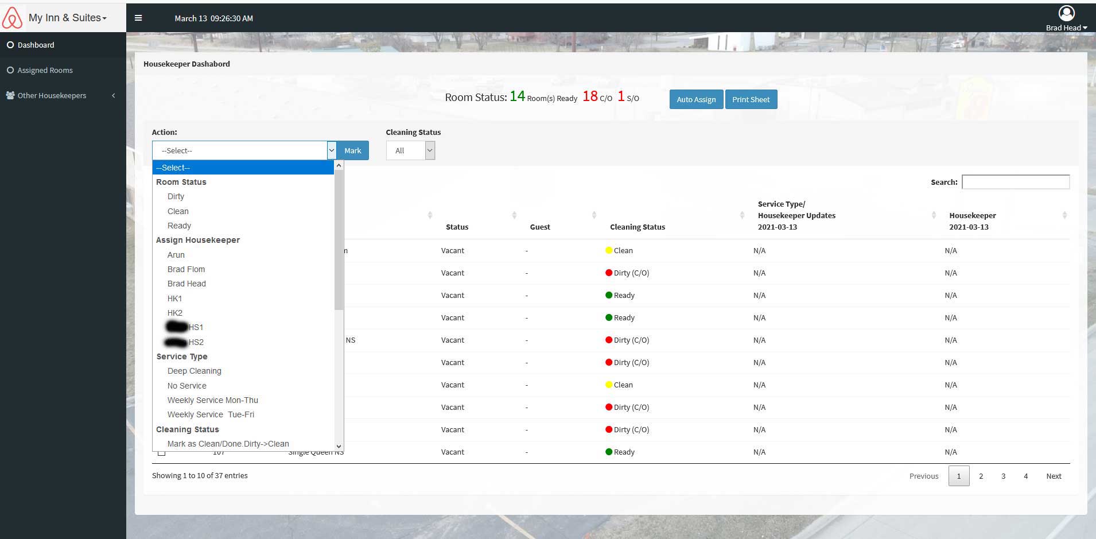
Task: Open My Inn & Suites property dropdown
Action: [68, 18]
